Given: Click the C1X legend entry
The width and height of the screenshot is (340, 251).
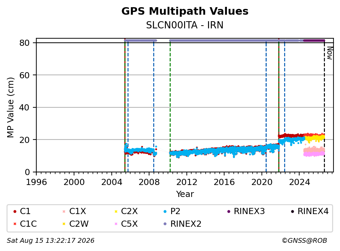Looking at the screenshot, I should [74, 211].
